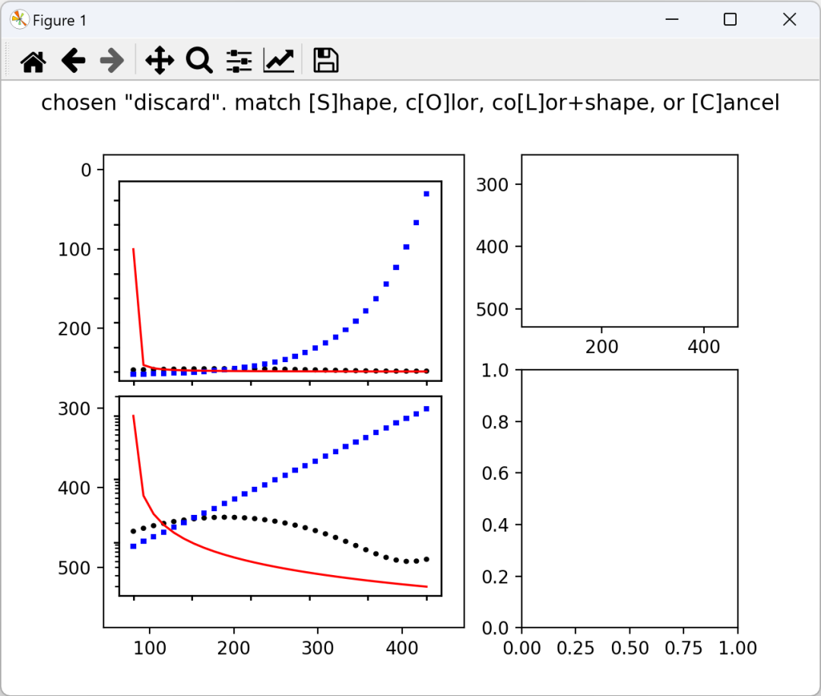This screenshot has height=696, width=821.
Task: Click y-axis label 0.2 on bottom-right axes
Action: pos(496,577)
